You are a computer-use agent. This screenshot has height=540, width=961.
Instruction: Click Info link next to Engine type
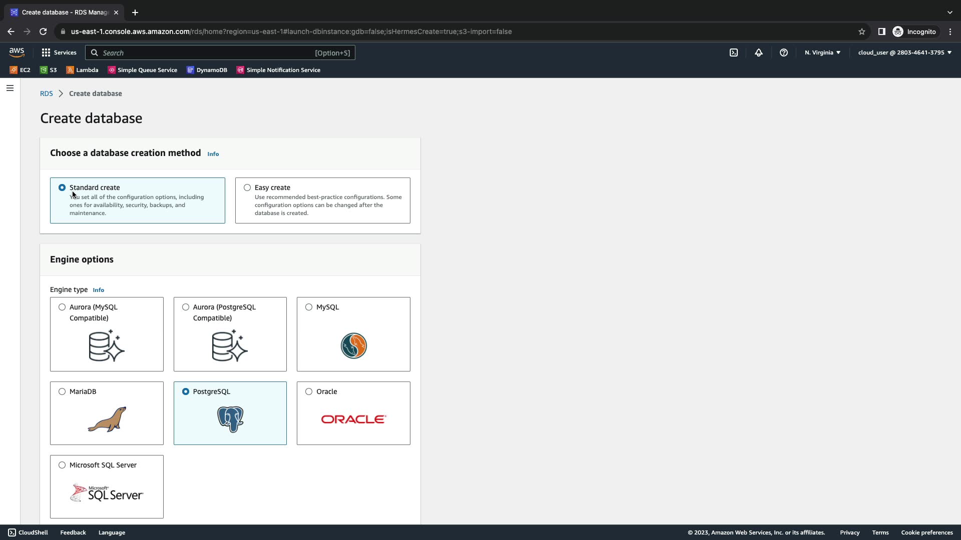(98, 290)
